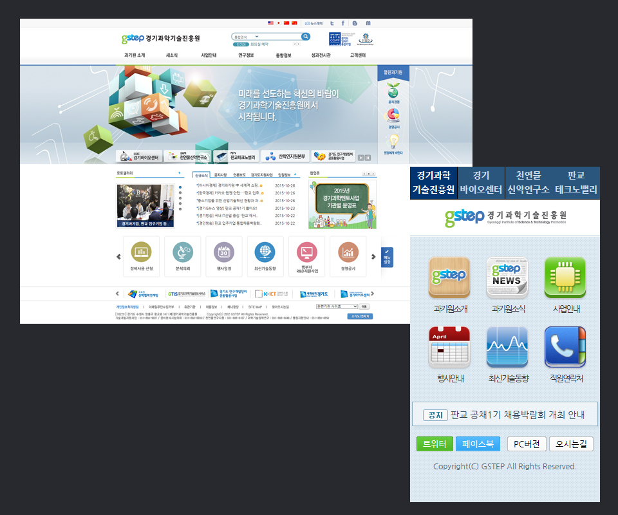
Task: Open the 새소식 menu
Action: coord(172,55)
